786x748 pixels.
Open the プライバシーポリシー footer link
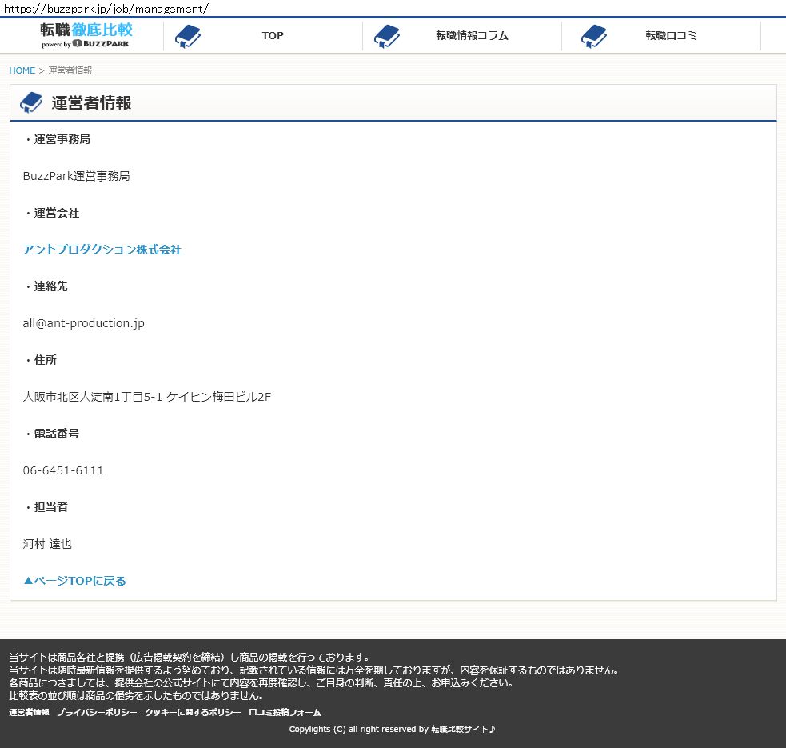97,712
